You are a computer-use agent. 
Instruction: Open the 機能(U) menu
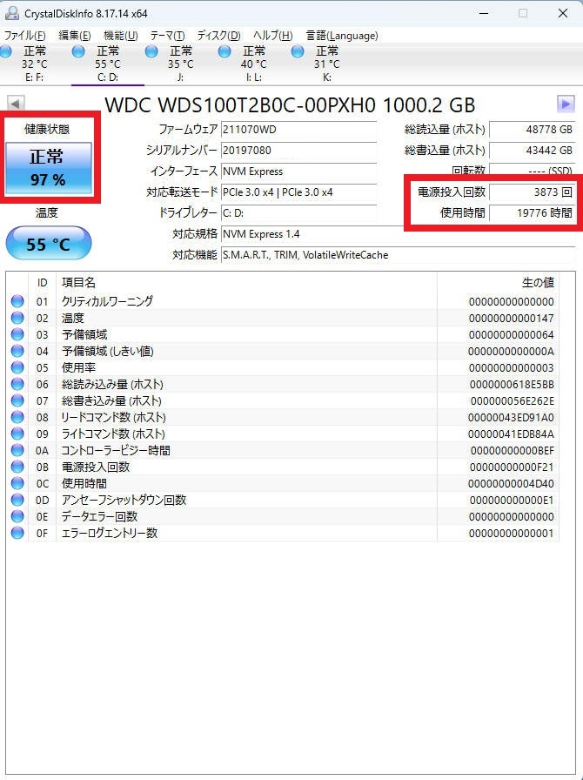(x=120, y=36)
